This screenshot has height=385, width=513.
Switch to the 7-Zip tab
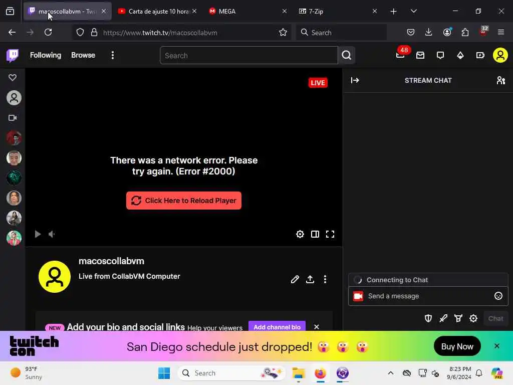click(x=338, y=12)
